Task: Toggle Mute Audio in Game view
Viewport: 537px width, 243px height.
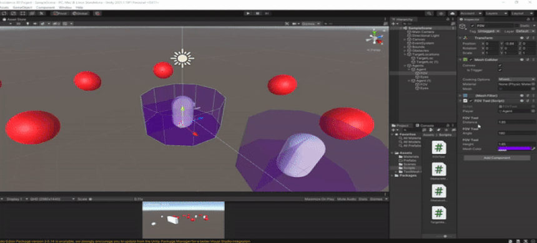Action: [347, 199]
